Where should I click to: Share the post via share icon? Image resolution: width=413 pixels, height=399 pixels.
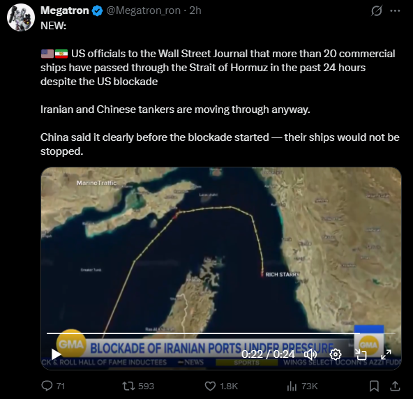pyautogui.click(x=395, y=386)
